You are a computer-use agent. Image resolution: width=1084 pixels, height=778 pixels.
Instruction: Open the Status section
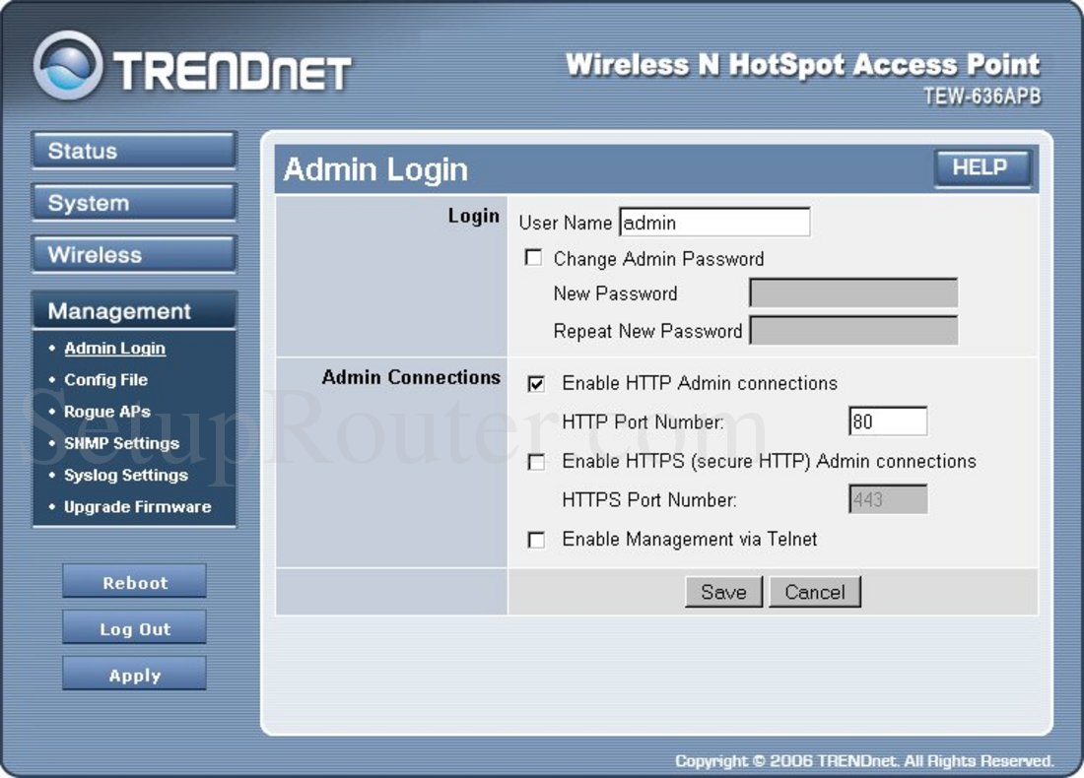pos(134,150)
